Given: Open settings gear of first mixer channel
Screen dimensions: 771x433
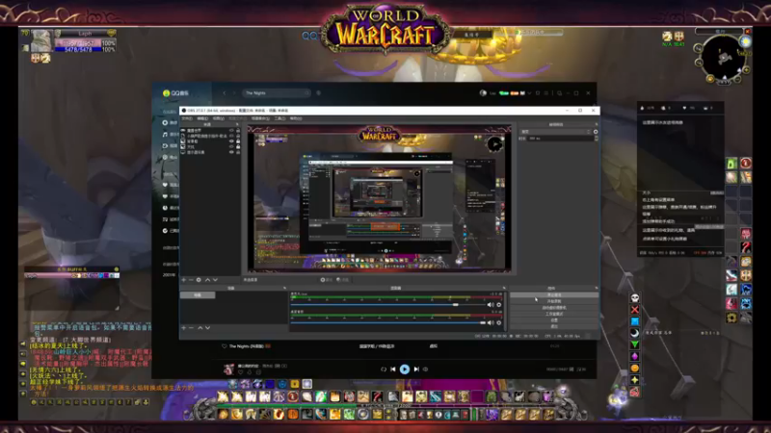Looking at the screenshot, I should pos(499,305).
